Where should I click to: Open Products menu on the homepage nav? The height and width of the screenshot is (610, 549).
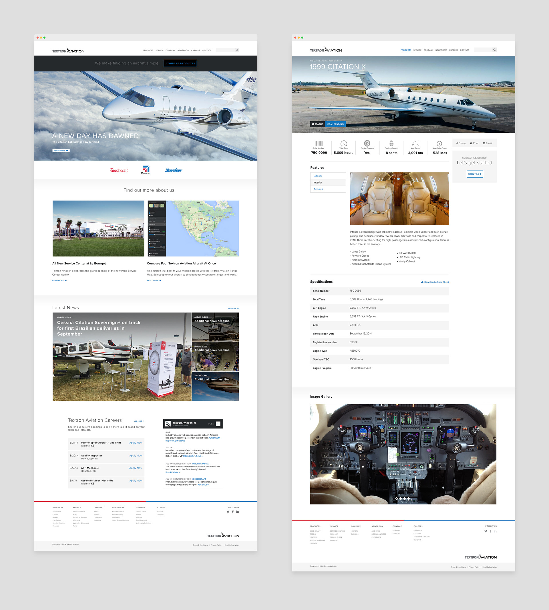[148, 50]
